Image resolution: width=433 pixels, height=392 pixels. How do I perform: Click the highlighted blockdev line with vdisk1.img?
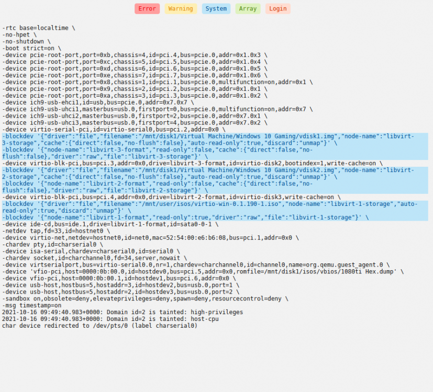coord(215,140)
